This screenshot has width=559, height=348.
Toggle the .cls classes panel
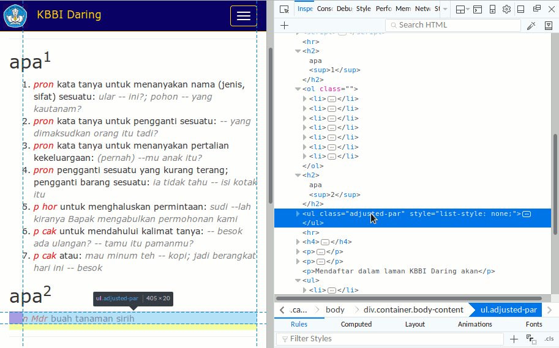pos(549,339)
